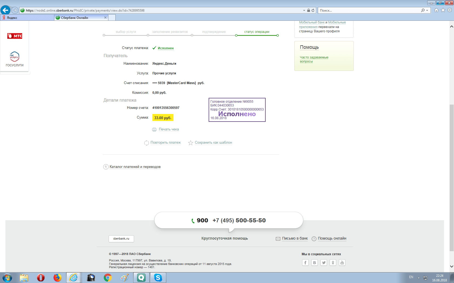Click into the Поиск search field
Viewport: 454px width, 283px height.
tap(369, 11)
